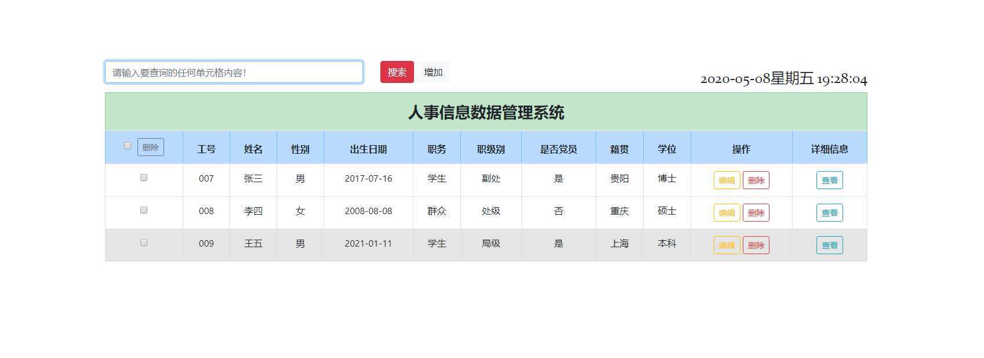This screenshot has height=358, width=984.
Task: Click the 局级 cell
Action: coord(491,244)
